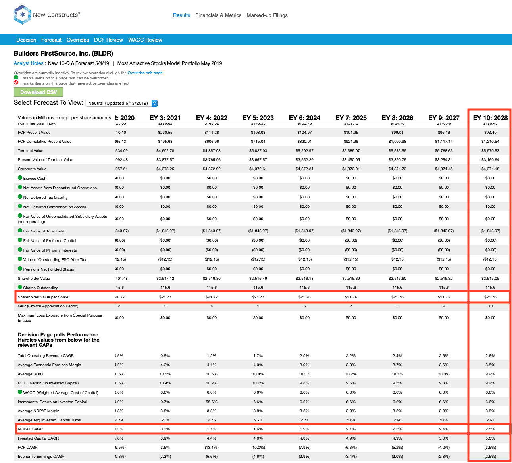512x463 pixels.
Task: Click green dot beside Net Deferred Tax Liability
Action: coord(20,197)
